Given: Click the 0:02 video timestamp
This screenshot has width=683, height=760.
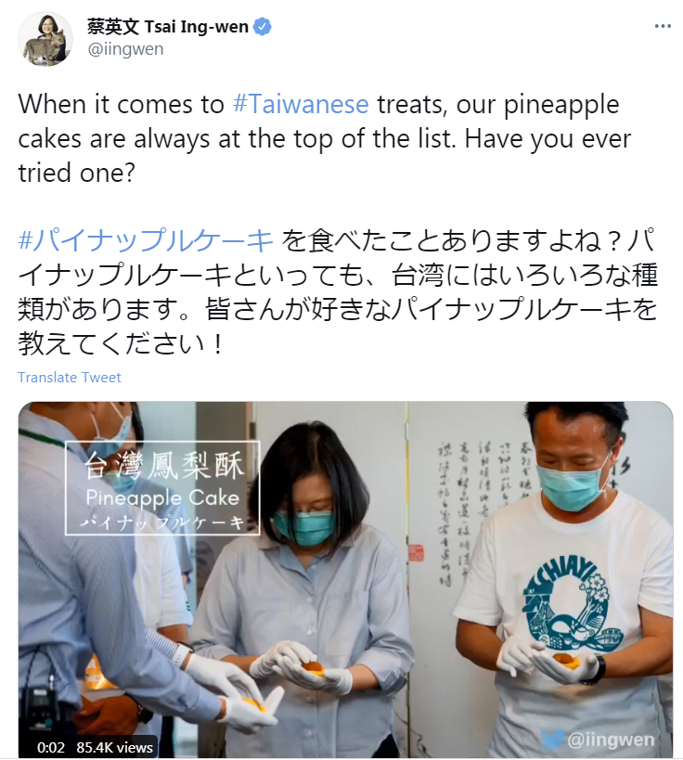Looking at the screenshot, I should [51, 747].
